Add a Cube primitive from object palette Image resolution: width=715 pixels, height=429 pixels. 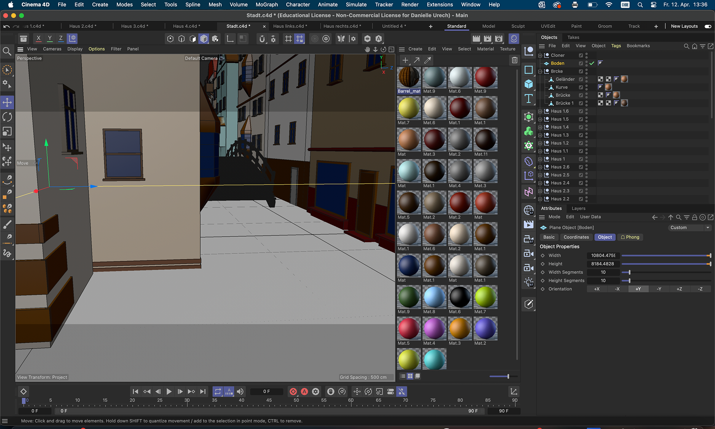(x=528, y=84)
